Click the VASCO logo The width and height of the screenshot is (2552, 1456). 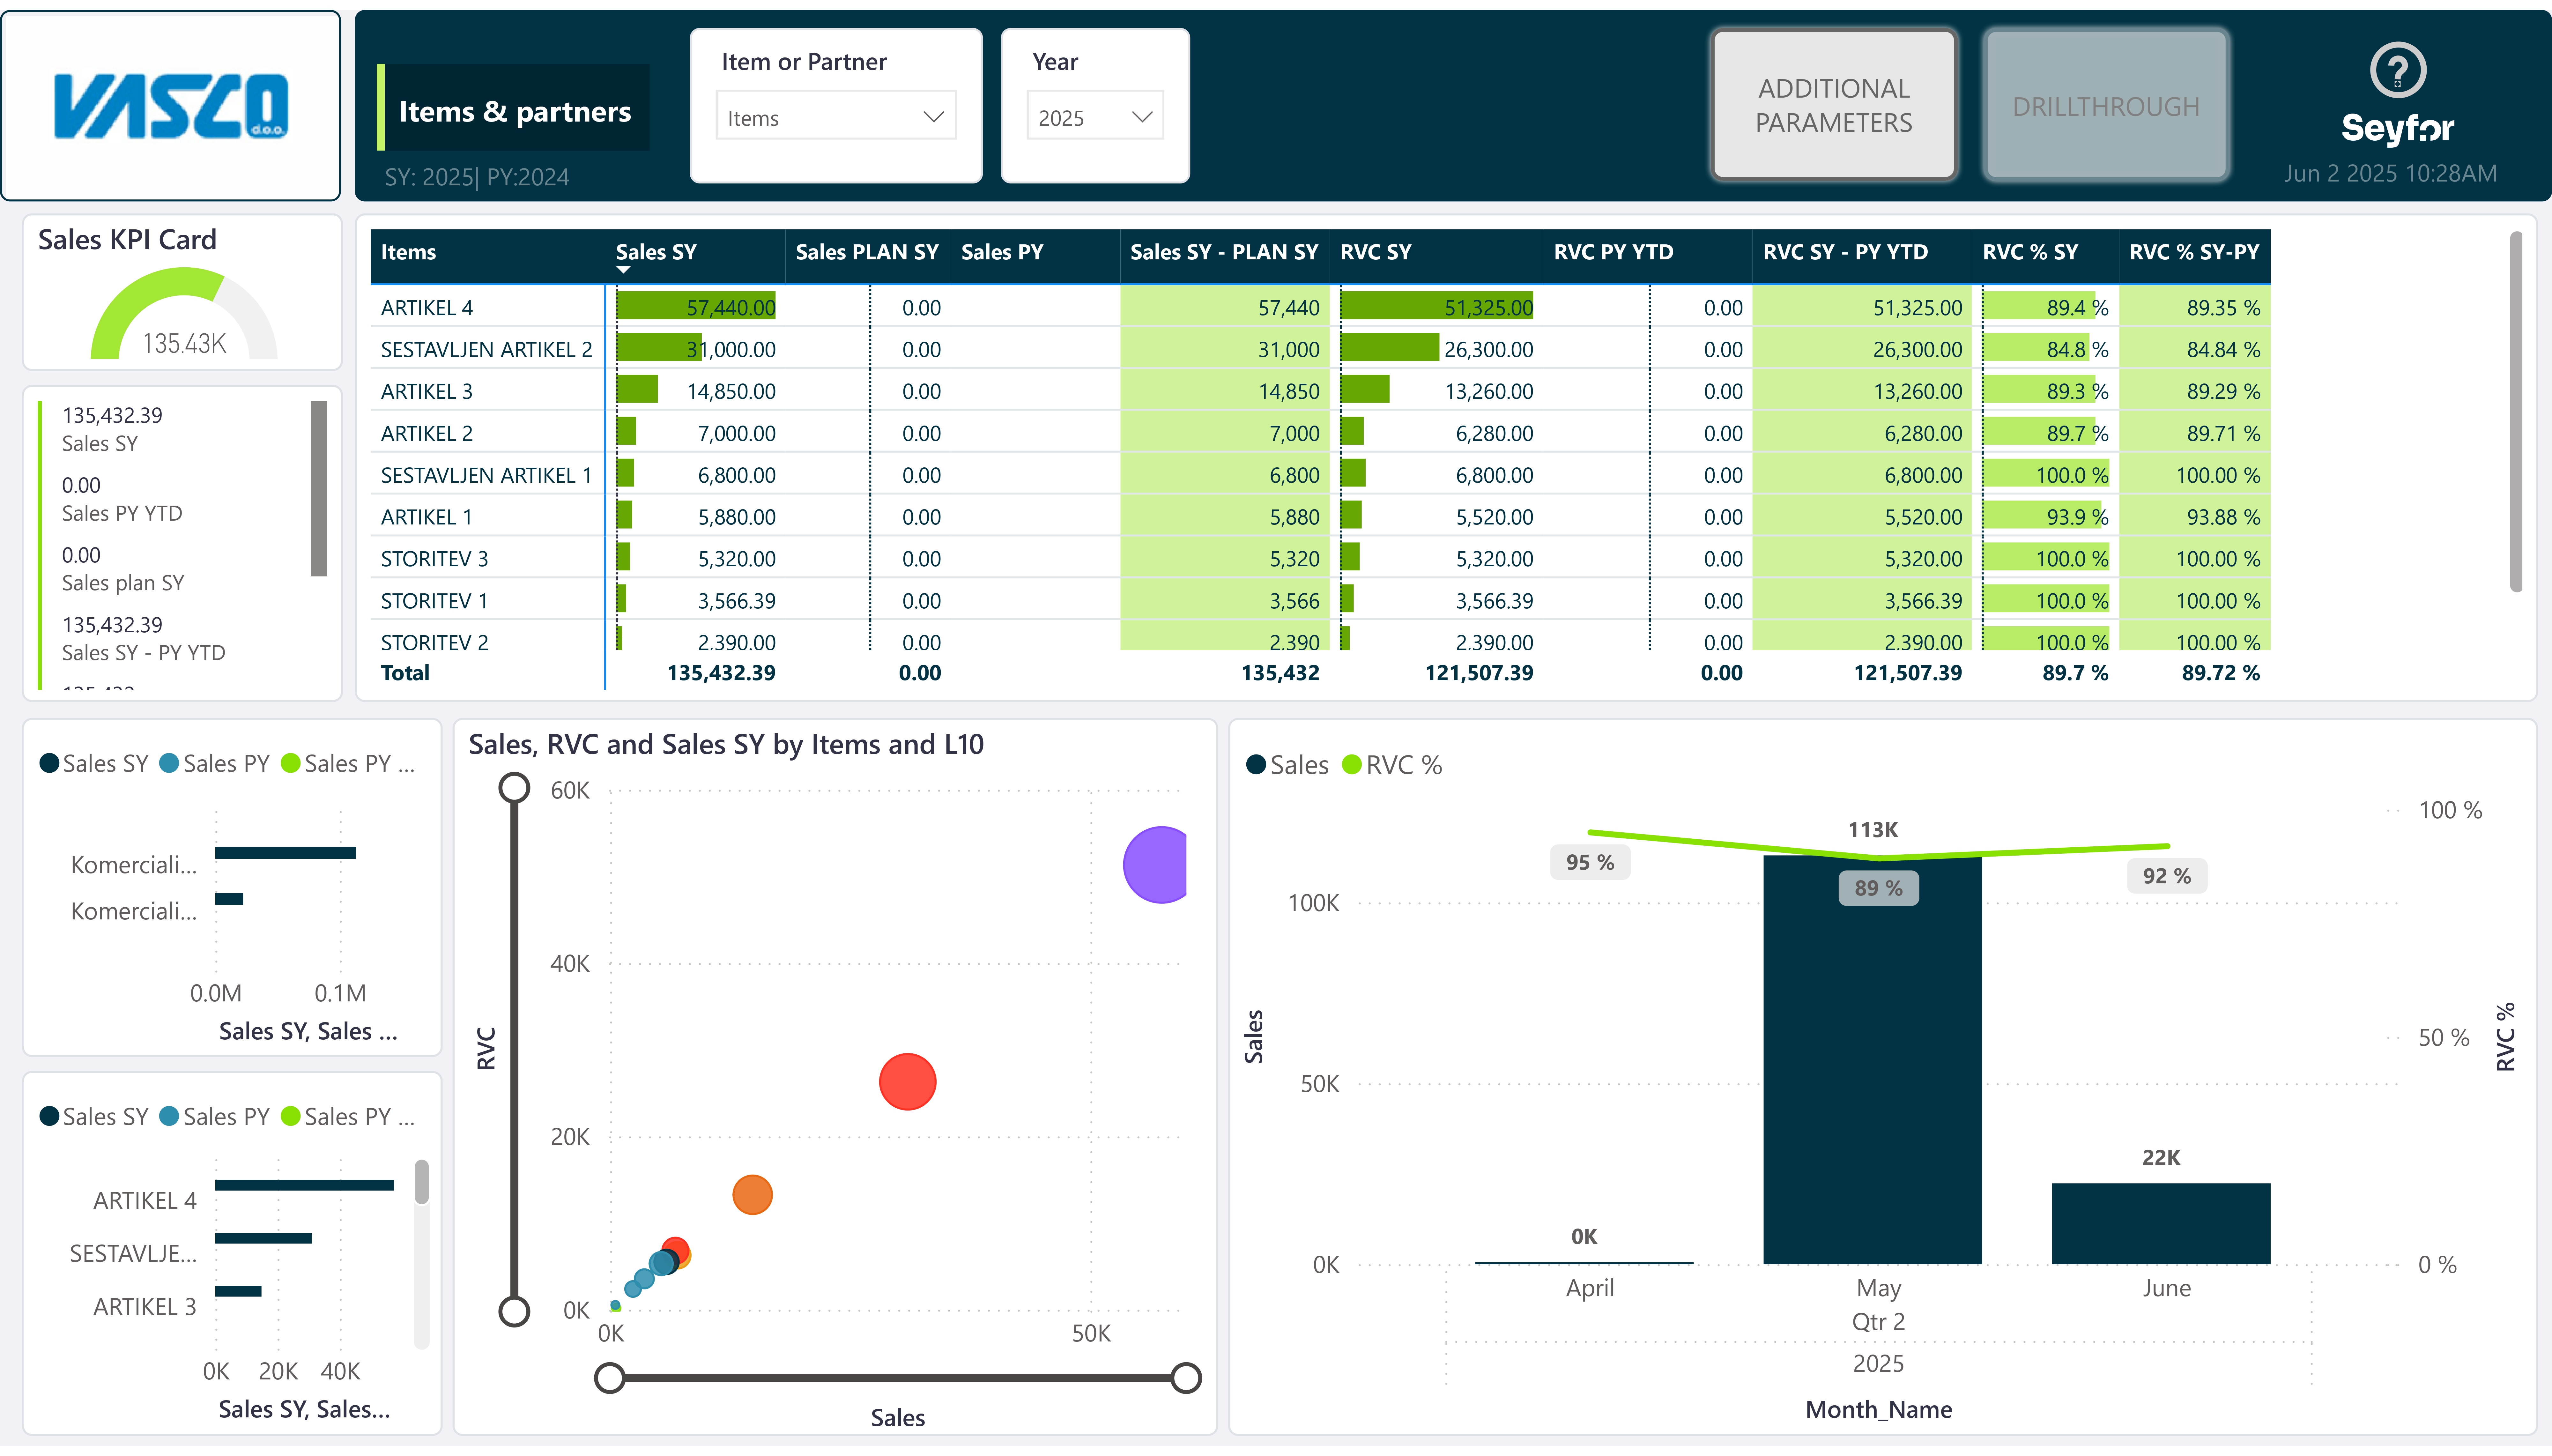tap(171, 106)
